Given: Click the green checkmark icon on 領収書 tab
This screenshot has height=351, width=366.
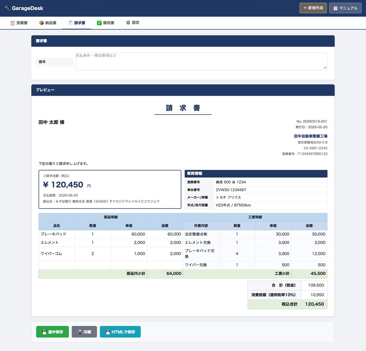Looking at the screenshot, I should point(99,23).
